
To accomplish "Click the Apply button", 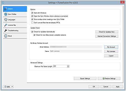I will (118, 87).
